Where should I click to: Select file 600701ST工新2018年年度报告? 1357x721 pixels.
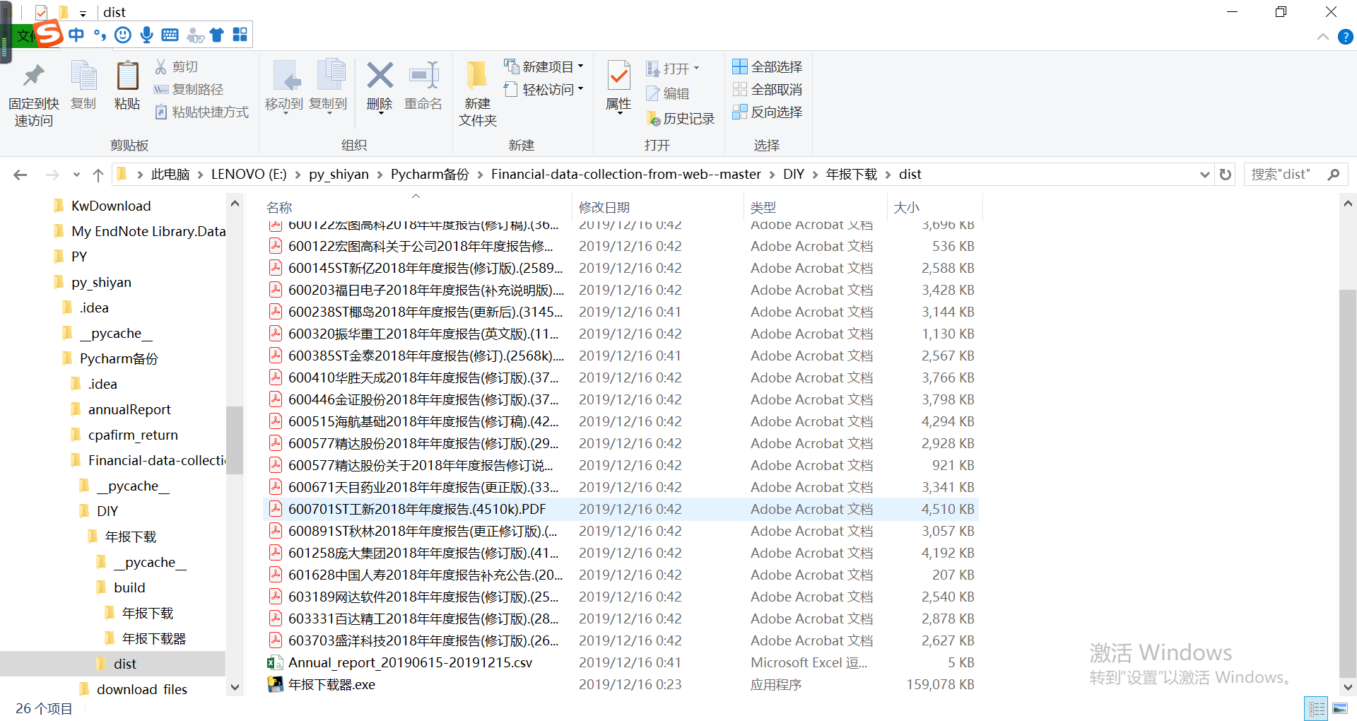point(621,509)
